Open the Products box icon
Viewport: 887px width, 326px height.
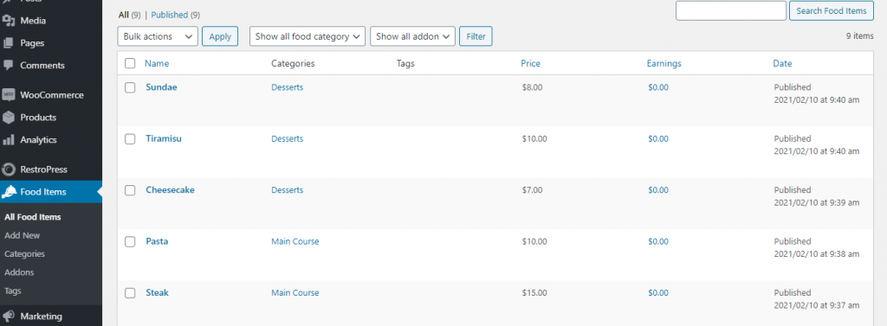pos(9,118)
